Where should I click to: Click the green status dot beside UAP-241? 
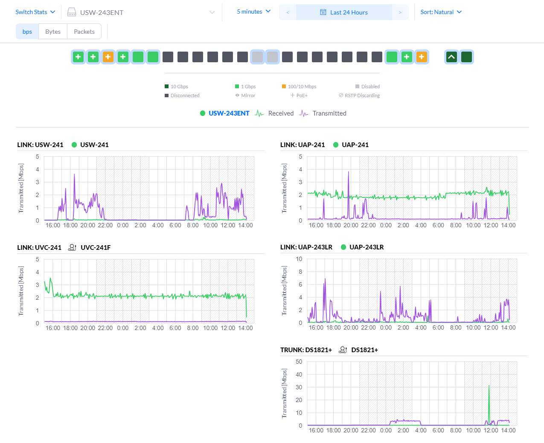click(x=336, y=145)
